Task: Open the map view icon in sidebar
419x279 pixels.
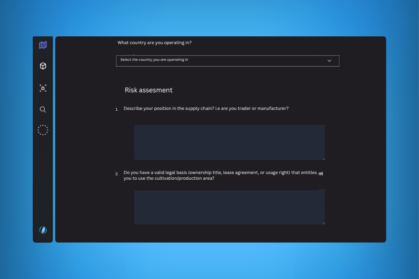Action: click(43, 45)
